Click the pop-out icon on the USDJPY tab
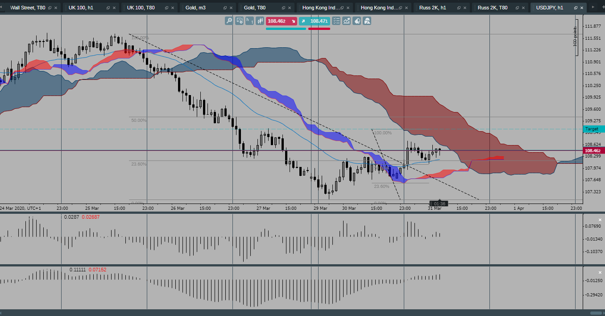This screenshot has height=316, width=605. tap(576, 7)
